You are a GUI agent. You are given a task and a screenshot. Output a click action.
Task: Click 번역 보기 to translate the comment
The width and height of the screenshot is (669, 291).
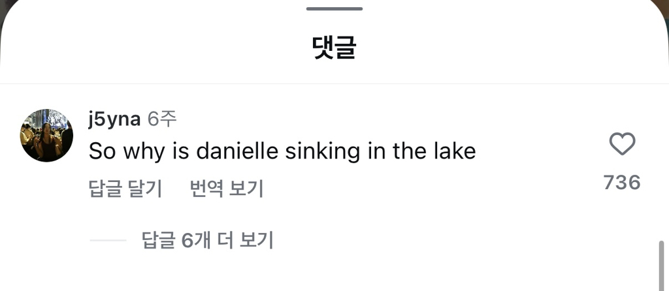coord(227,189)
